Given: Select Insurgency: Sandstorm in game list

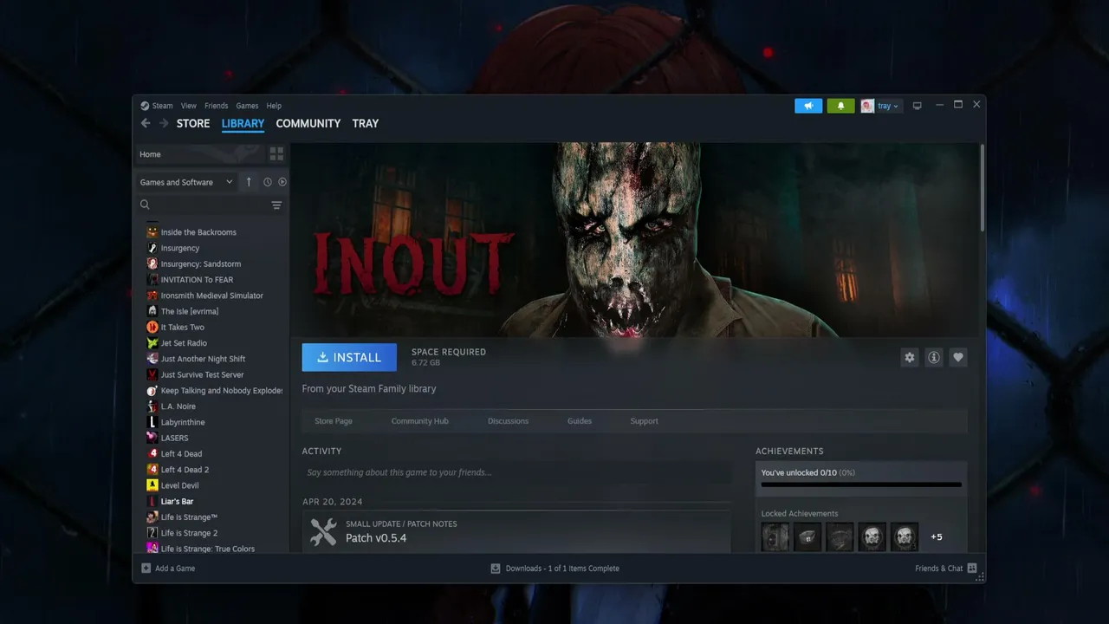Looking at the screenshot, I should [x=201, y=263].
